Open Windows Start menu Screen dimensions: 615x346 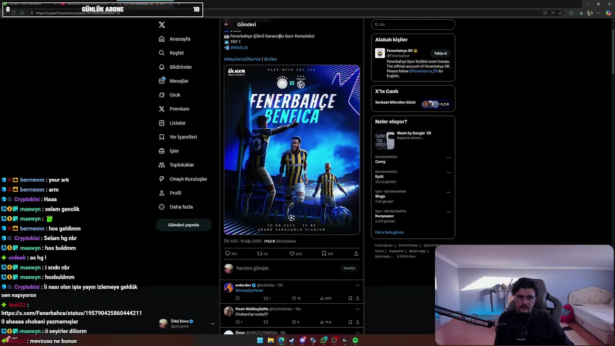[260, 340]
